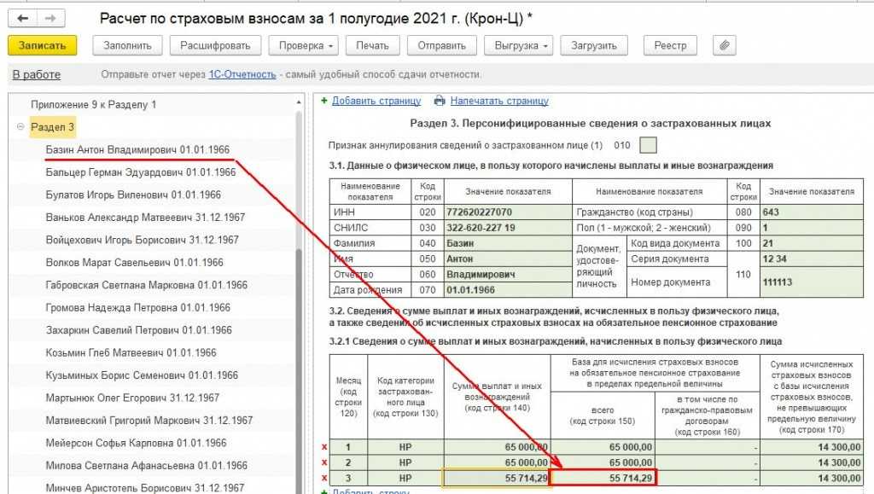Select Войцехович Игорь Борисович in the list

pos(143,240)
